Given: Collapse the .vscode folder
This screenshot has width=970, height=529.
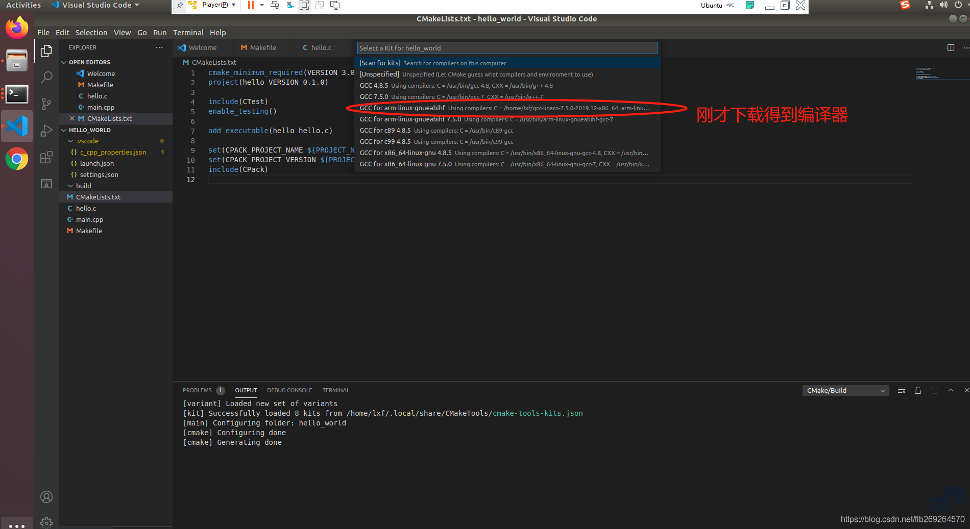Looking at the screenshot, I should click(87, 141).
